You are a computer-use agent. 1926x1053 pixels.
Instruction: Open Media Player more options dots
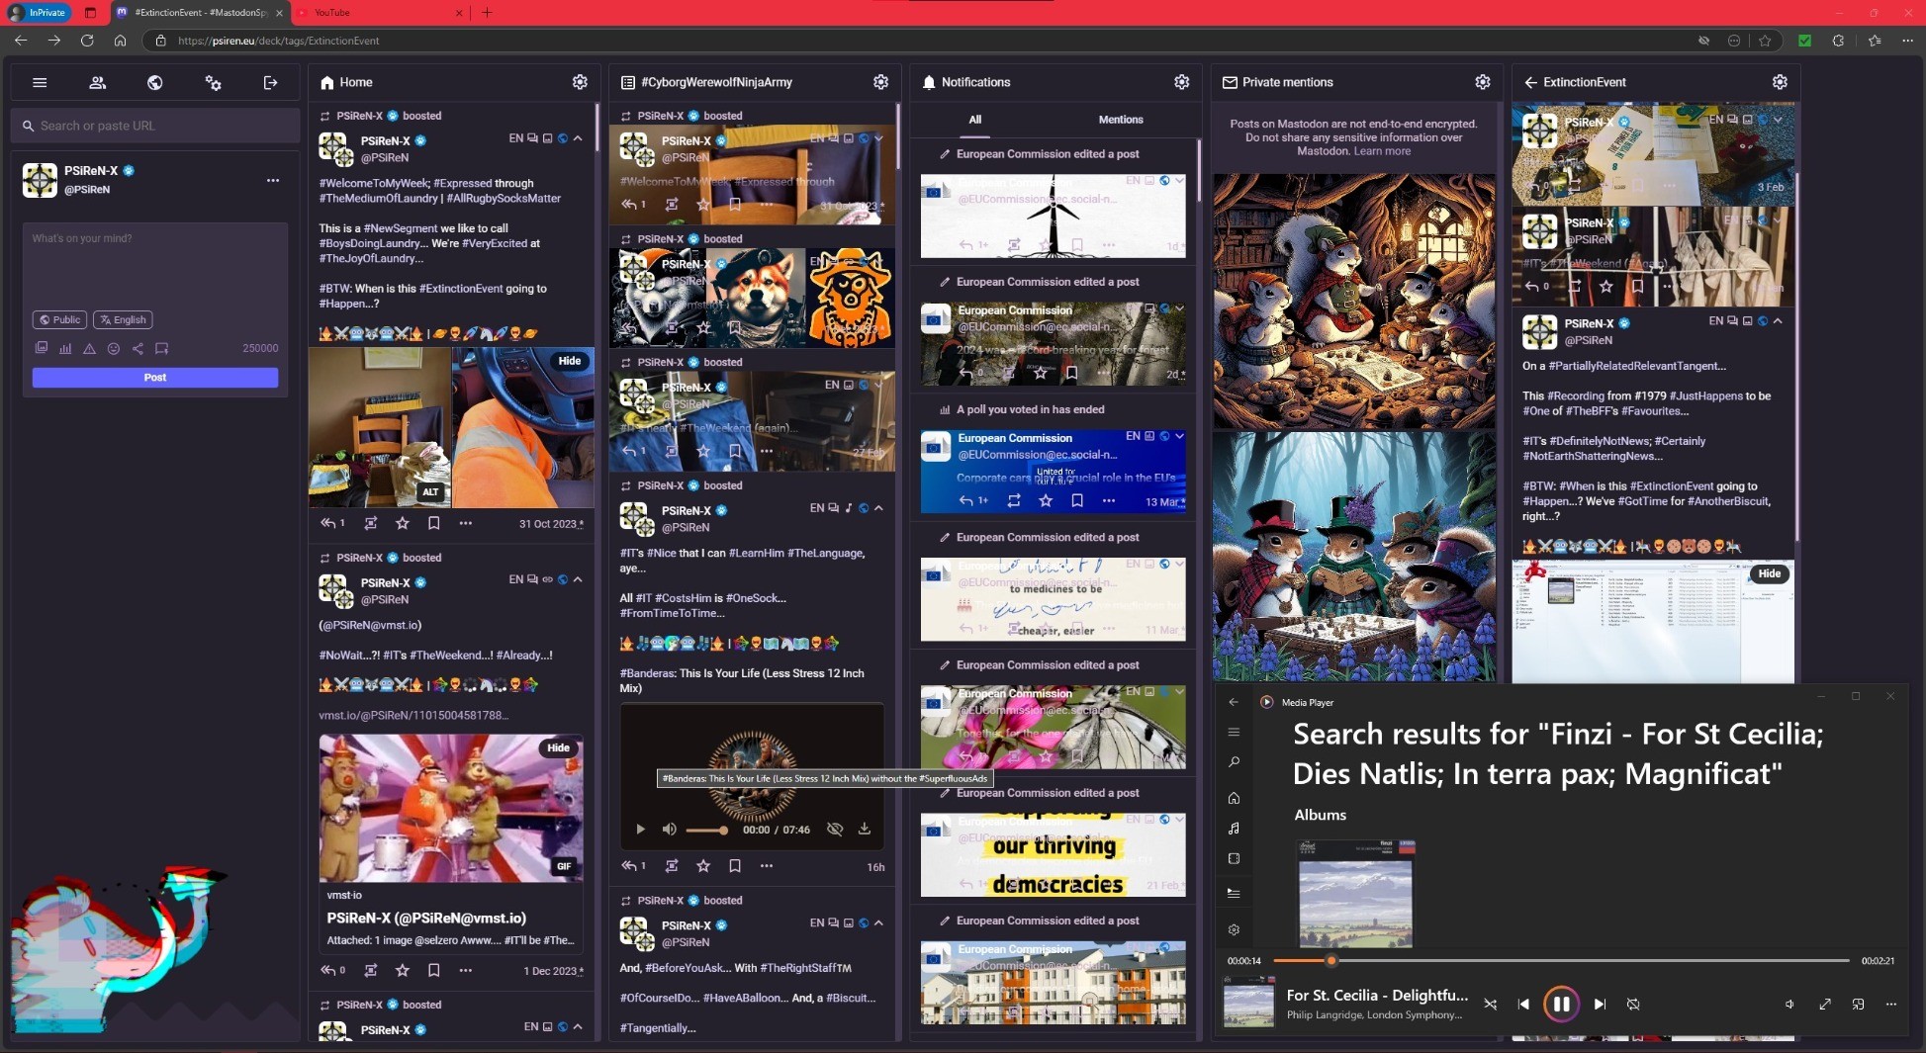1890,1004
